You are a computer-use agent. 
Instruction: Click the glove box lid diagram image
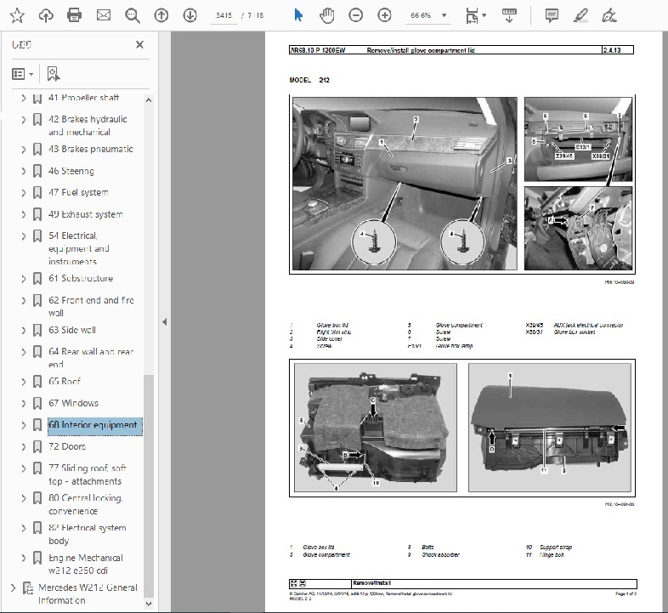coord(550,428)
